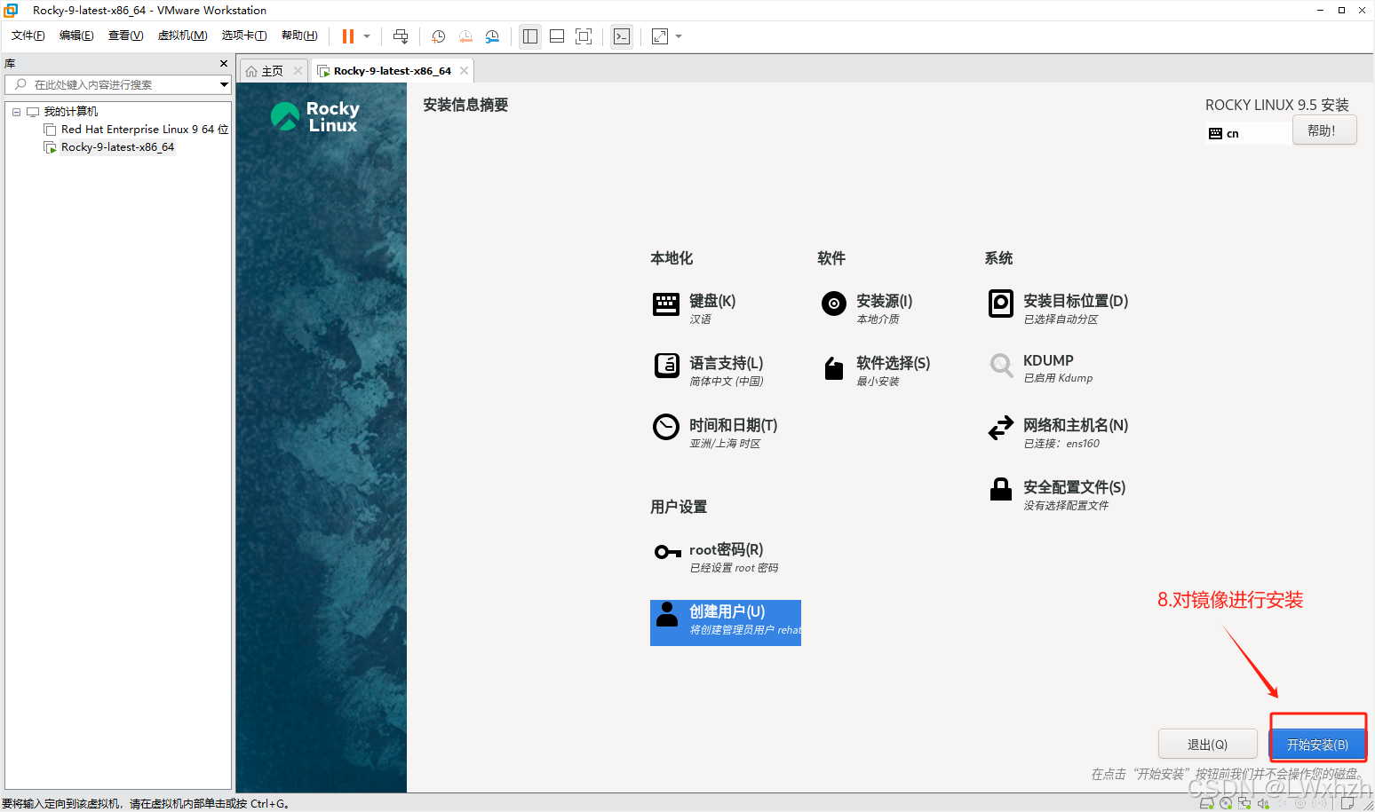This screenshot has width=1375, height=812.
Task: Close the 主页 tab
Action: click(x=298, y=71)
